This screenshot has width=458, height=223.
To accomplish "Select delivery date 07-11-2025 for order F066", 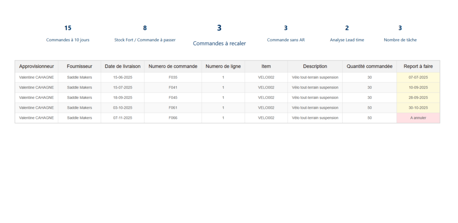I will [123, 118].
